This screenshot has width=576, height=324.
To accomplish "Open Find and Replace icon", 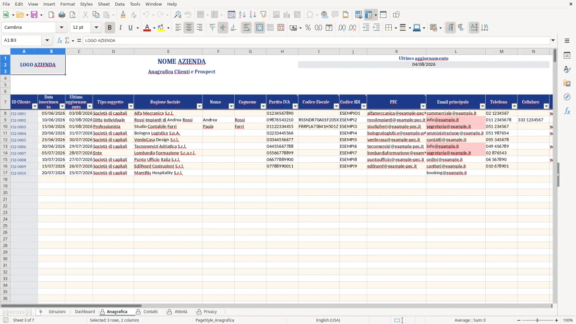I will click(178, 15).
